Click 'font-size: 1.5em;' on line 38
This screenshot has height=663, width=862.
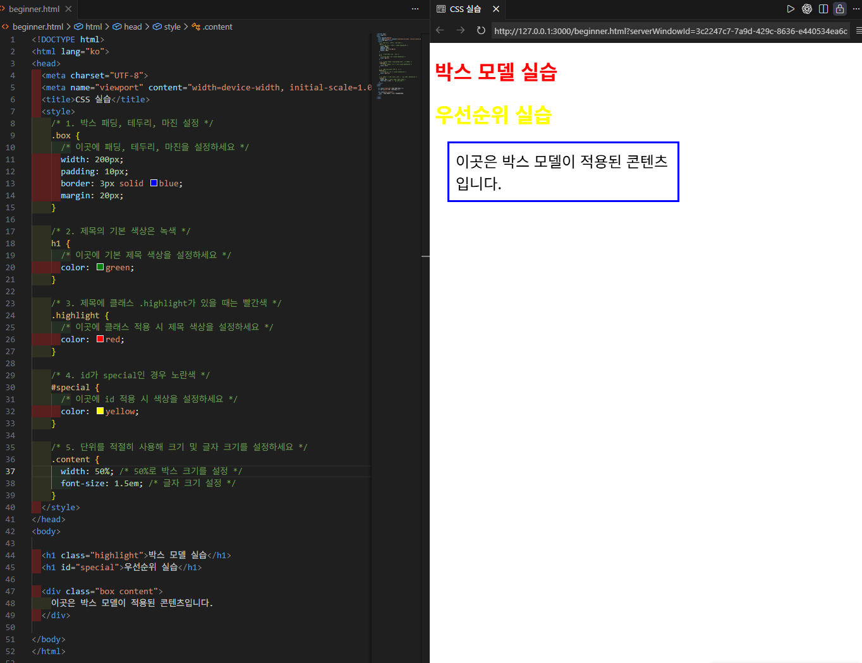(102, 483)
